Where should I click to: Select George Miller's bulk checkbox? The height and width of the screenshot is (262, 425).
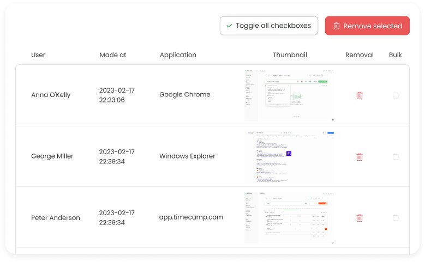pyautogui.click(x=396, y=157)
